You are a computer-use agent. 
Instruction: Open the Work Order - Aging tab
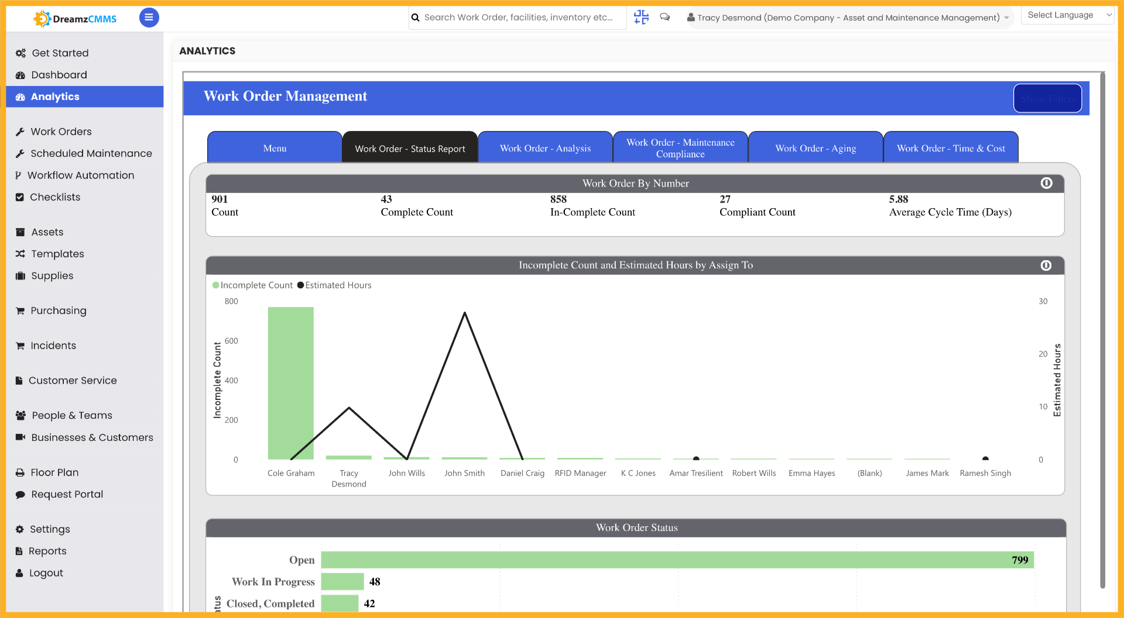(x=815, y=148)
